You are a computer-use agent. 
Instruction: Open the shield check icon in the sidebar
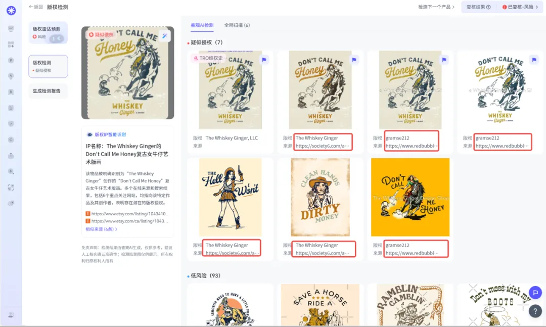(x=11, y=124)
